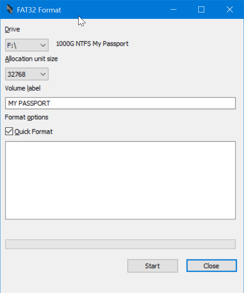
Task: Click the "Drive" label
Action: [x=12, y=29]
